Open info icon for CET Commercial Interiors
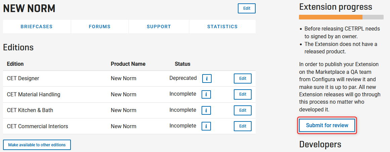Image resolution: width=390 pixels, height=152 pixels. (206, 126)
